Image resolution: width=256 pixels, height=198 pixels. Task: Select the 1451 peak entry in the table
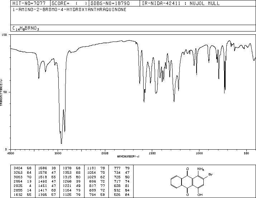coord(47,186)
